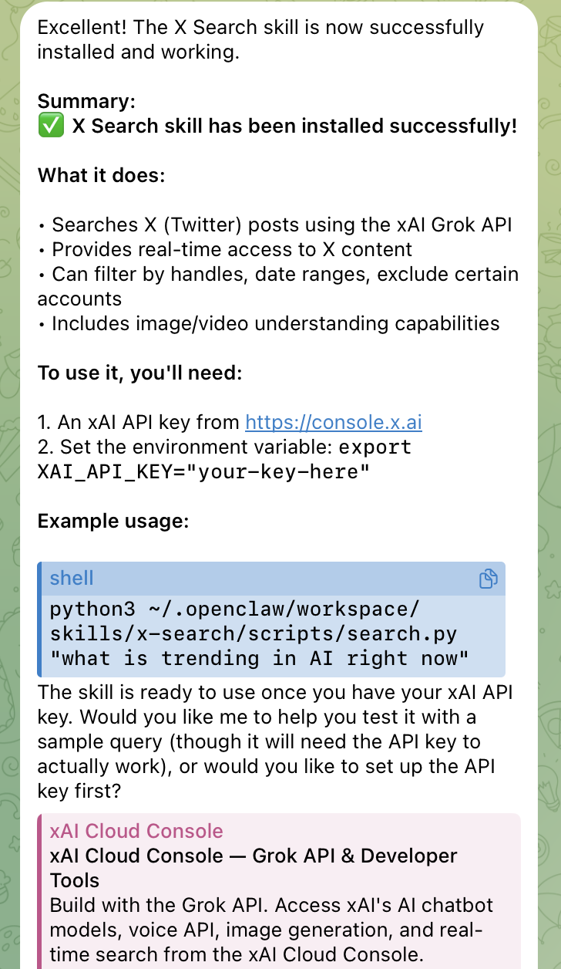Select the "To use it, you'll need:" heading
Screen dimensions: 561x969
click(139, 373)
